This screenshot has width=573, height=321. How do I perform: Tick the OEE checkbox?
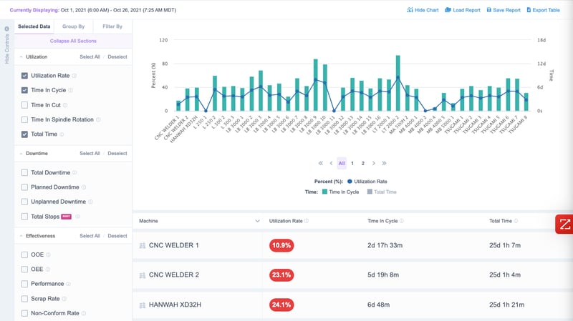coord(24,270)
